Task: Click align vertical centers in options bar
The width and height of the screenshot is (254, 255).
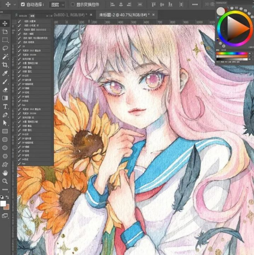Action: (x=162, y=4)
